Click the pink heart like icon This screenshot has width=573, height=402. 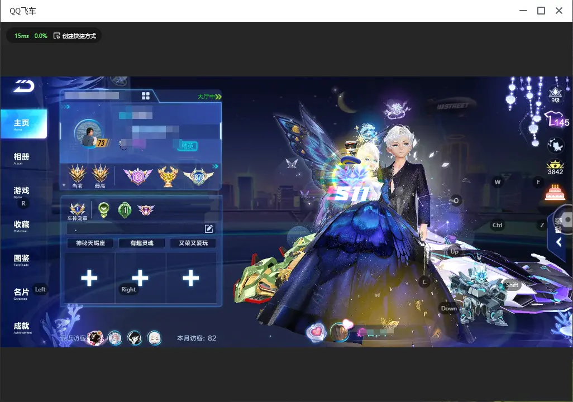(x=316, y=332)
